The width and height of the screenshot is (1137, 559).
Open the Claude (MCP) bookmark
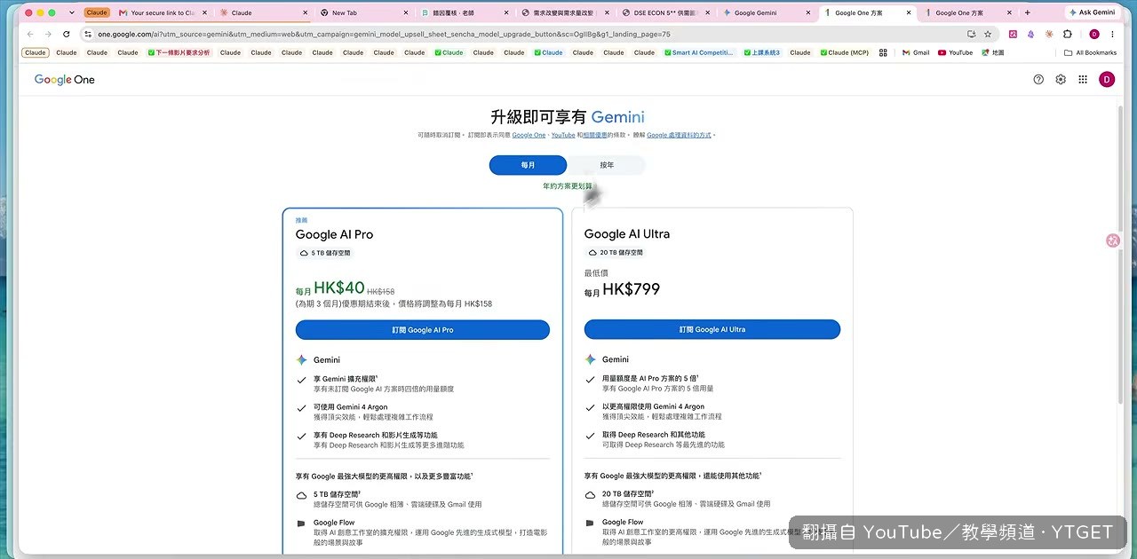coord(844,52)
